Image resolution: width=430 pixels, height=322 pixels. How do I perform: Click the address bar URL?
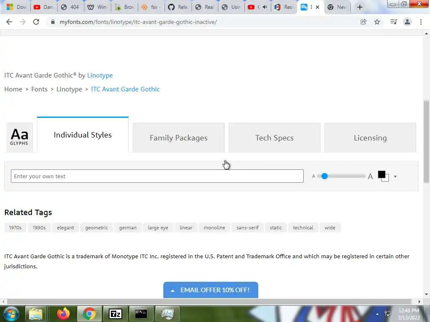[138, 22]
